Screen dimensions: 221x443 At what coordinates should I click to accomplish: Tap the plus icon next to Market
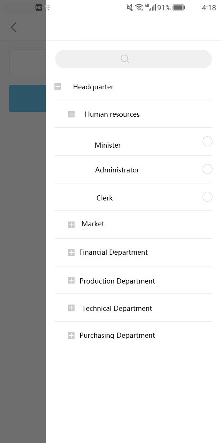point(71,224)
